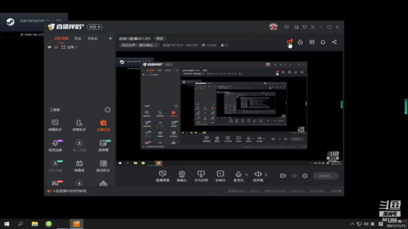Open the 歌词助手 lyrics assistant tool

click(104, 166)
